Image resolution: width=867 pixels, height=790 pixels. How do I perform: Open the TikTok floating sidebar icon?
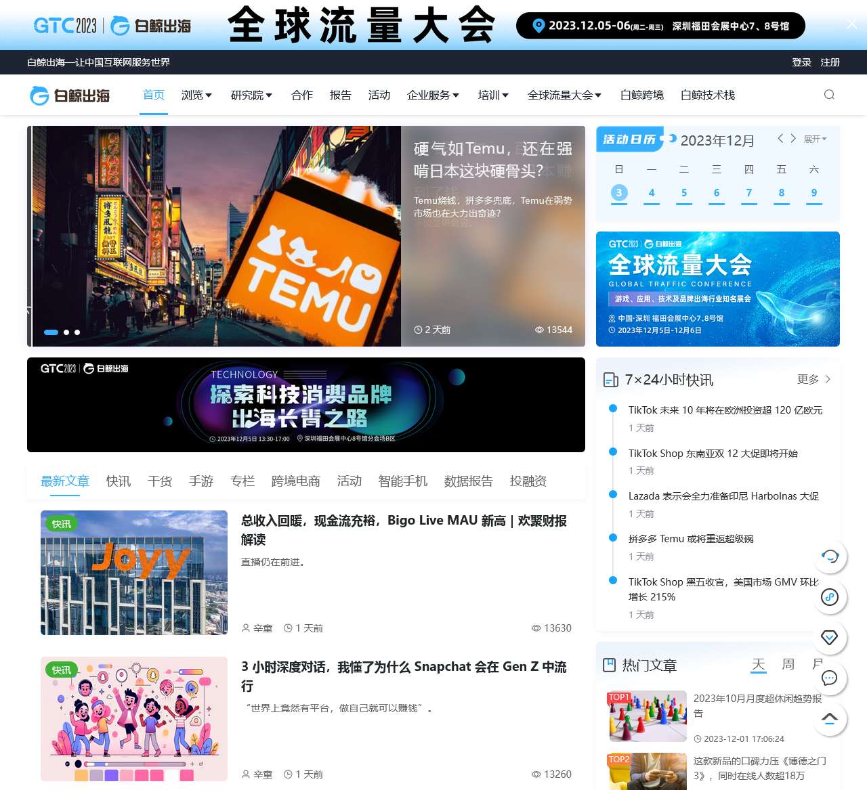tap(830, 597)
